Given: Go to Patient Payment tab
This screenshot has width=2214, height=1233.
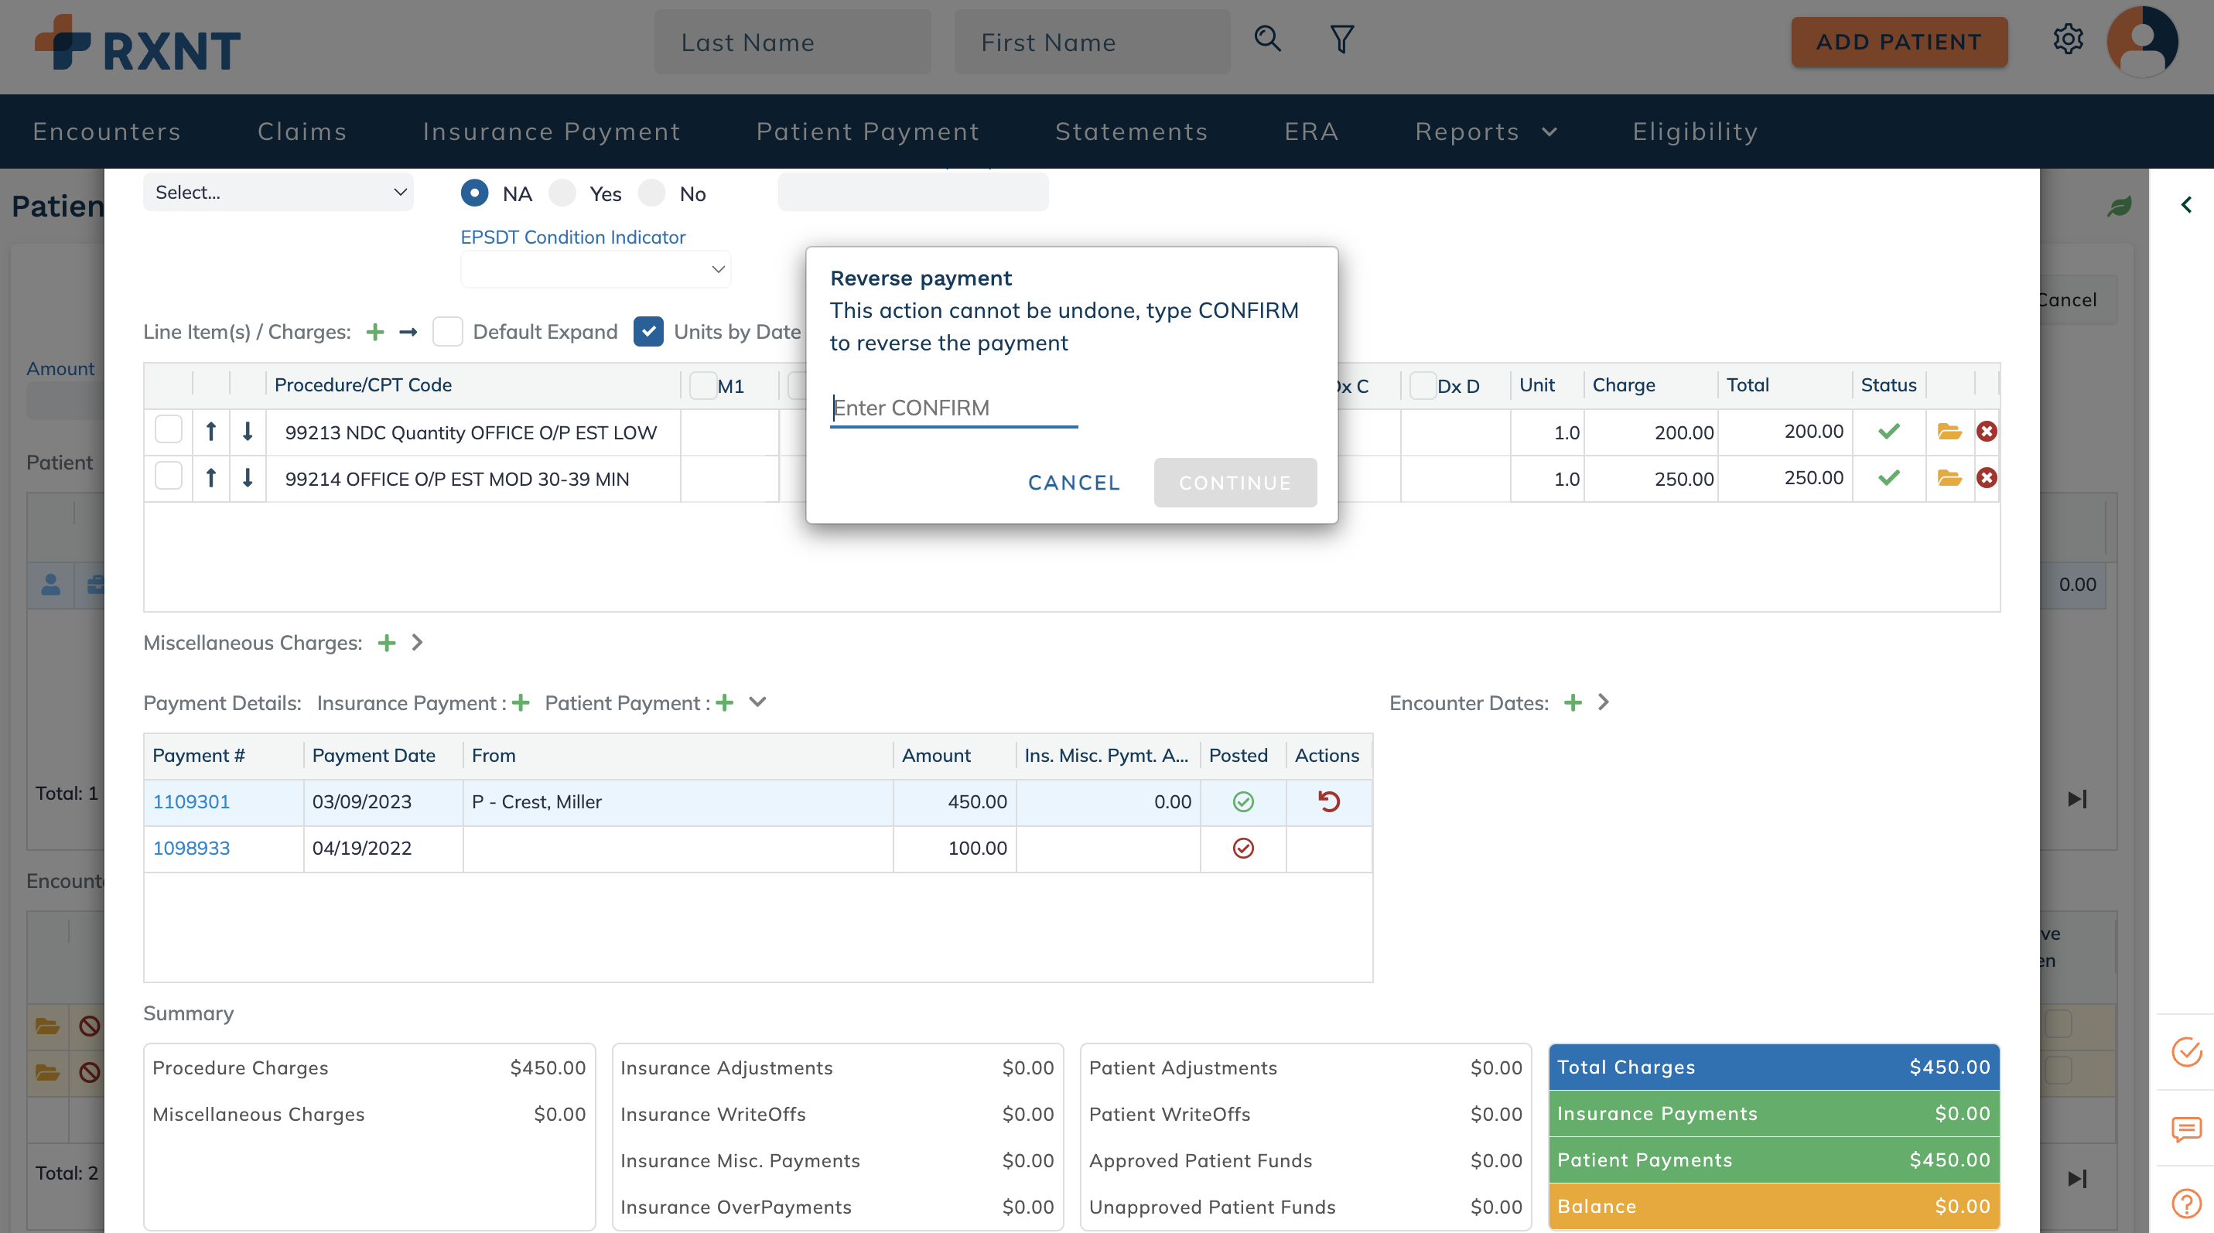Looking at the screenshot, I should point(867,131).
